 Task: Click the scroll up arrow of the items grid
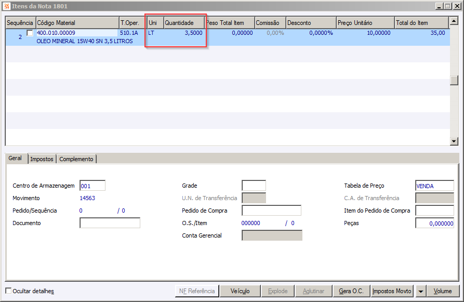454,21
